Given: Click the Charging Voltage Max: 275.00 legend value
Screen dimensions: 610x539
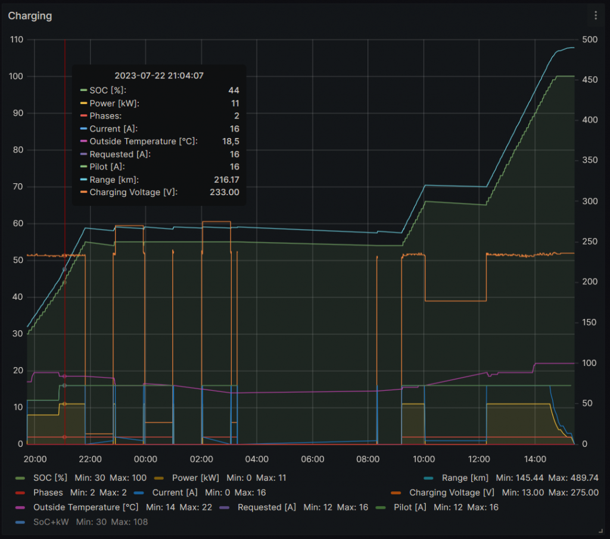Looking at the screenshot, I should pyautogui.click(x=574, y=493).
